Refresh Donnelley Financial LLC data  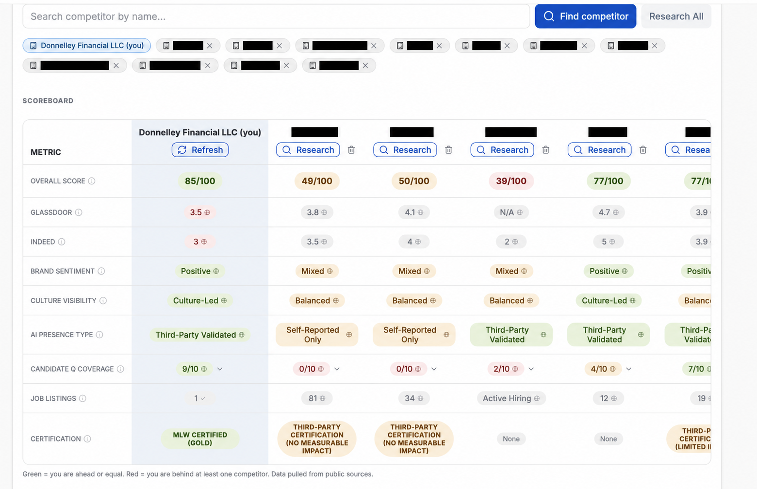(x=200, y=150)
